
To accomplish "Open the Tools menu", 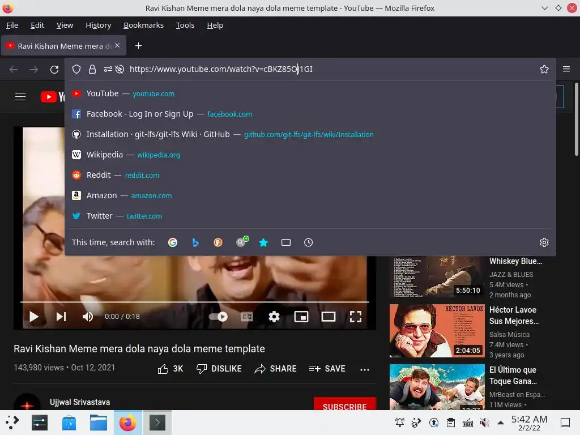I will (x=185, y=25).
